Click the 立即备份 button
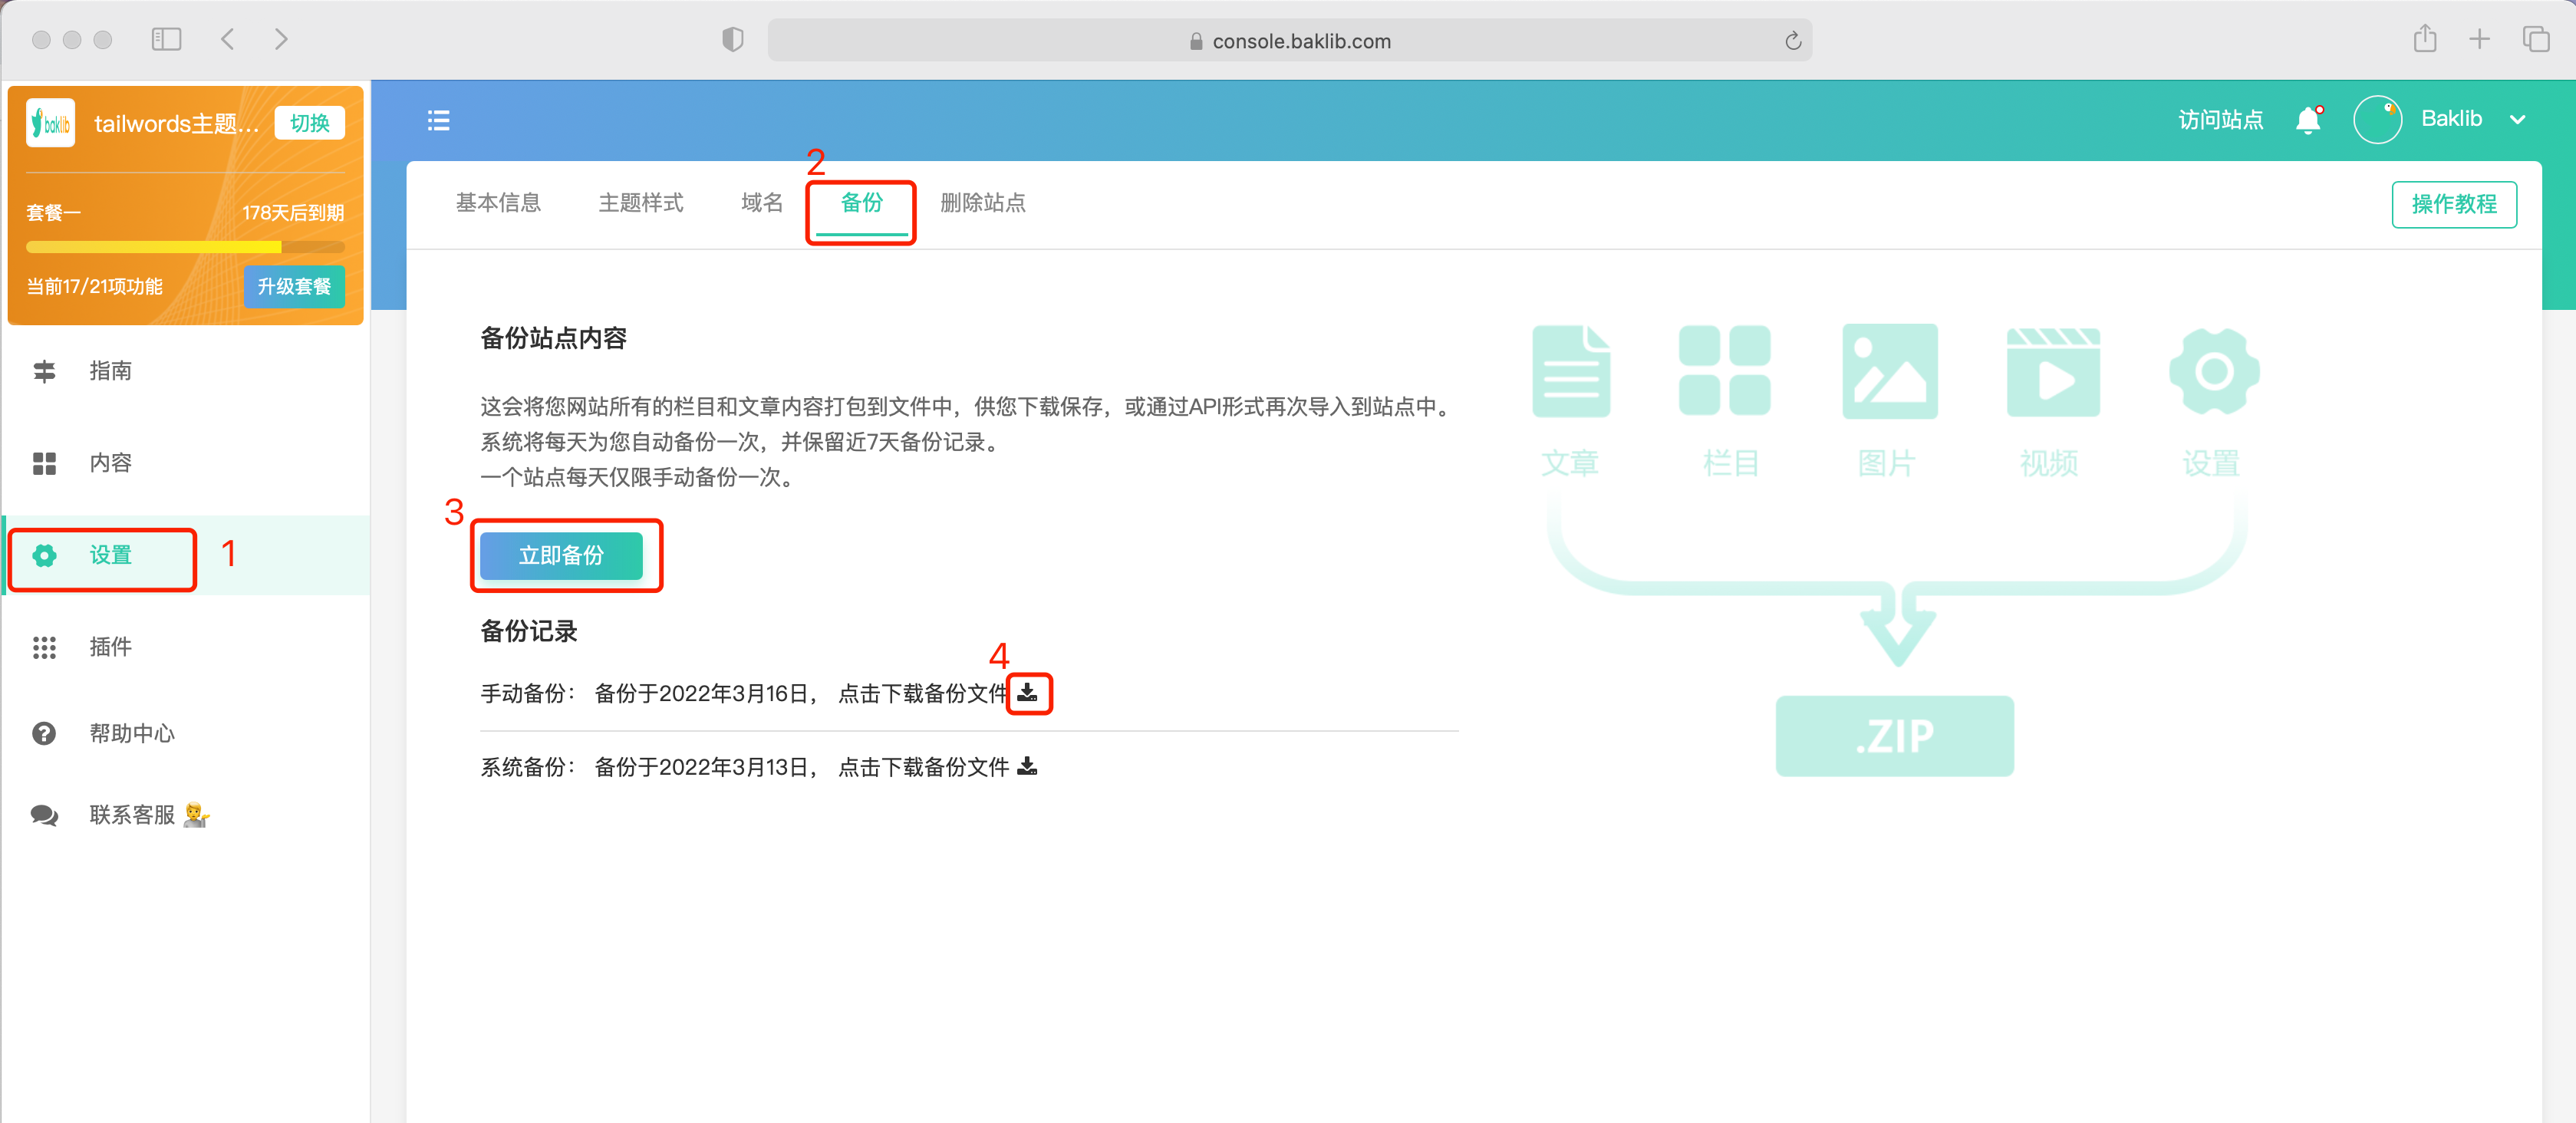Screen dimensions: 2576x1123 click(x=561, y=556)
